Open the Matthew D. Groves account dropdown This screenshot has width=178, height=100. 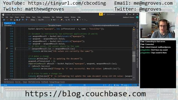[x=129, y=17]
